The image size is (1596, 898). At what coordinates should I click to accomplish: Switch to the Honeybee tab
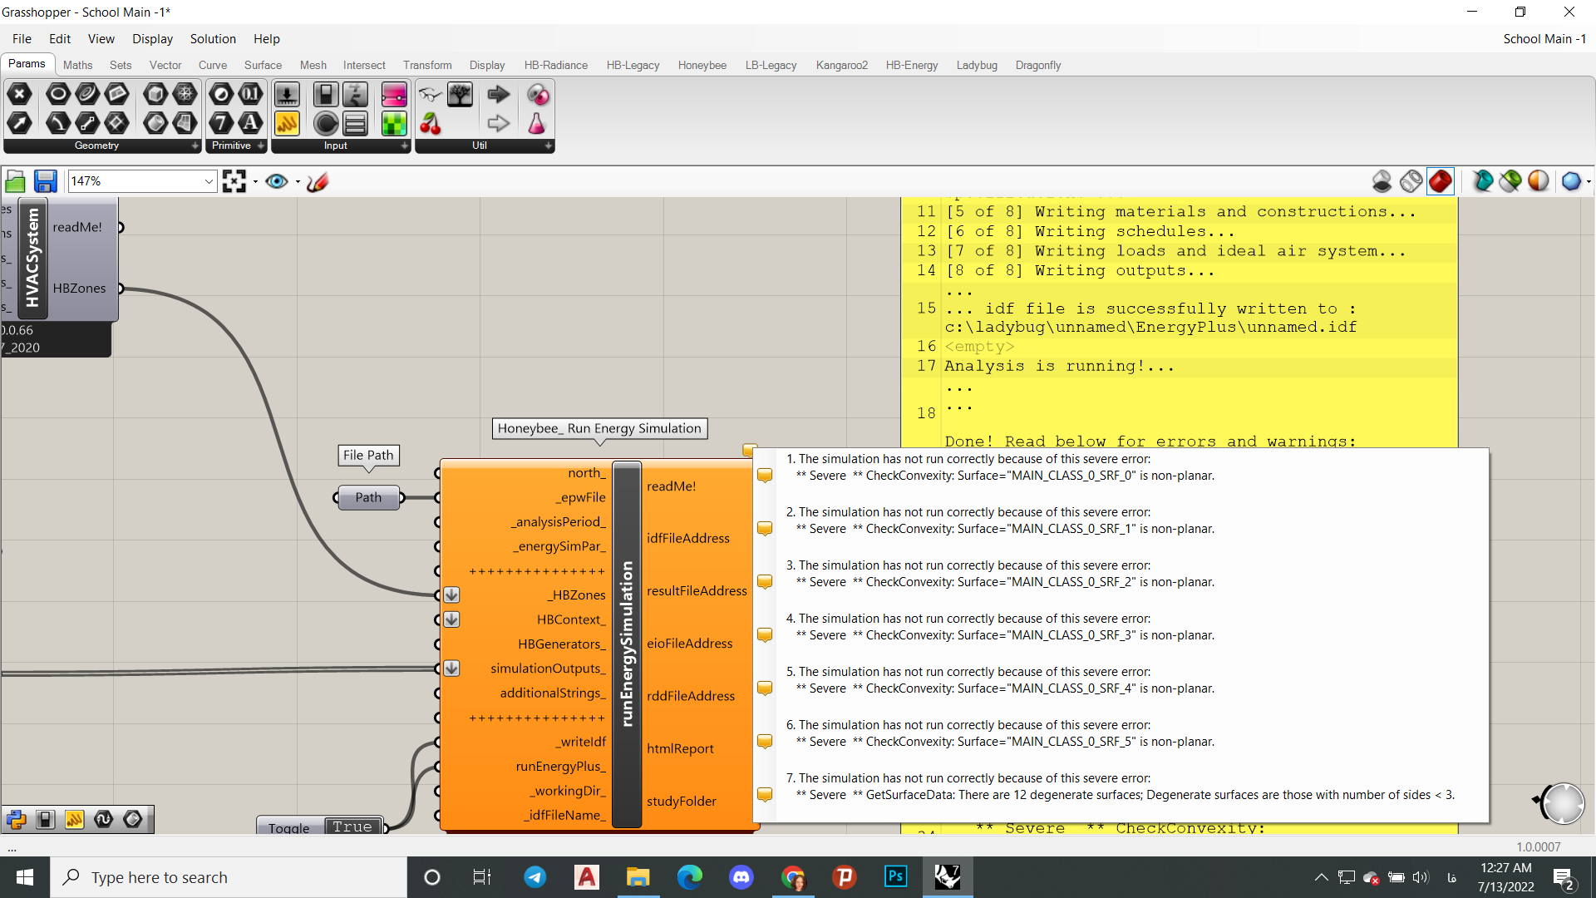pos(702,65)
